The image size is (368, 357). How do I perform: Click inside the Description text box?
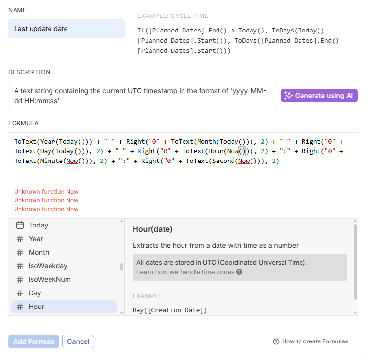point(142,96)
